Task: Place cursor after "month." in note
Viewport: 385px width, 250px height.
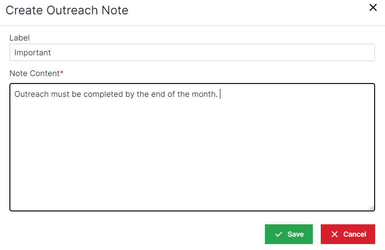Action: tap(218, 94)
